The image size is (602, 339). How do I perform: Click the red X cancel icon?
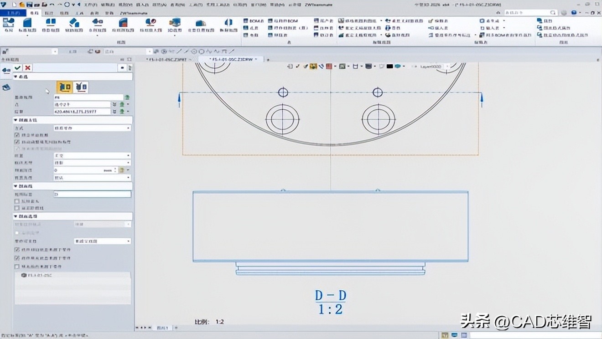(28, 67)
